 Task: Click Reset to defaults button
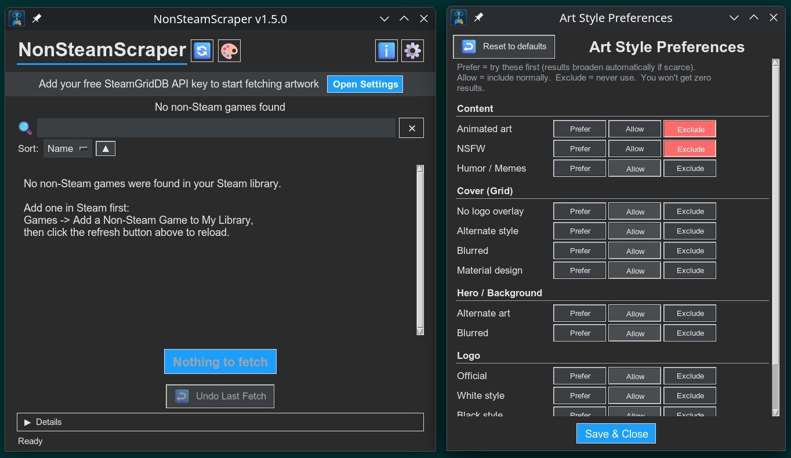pyautogui.click(x=504, y=46)
